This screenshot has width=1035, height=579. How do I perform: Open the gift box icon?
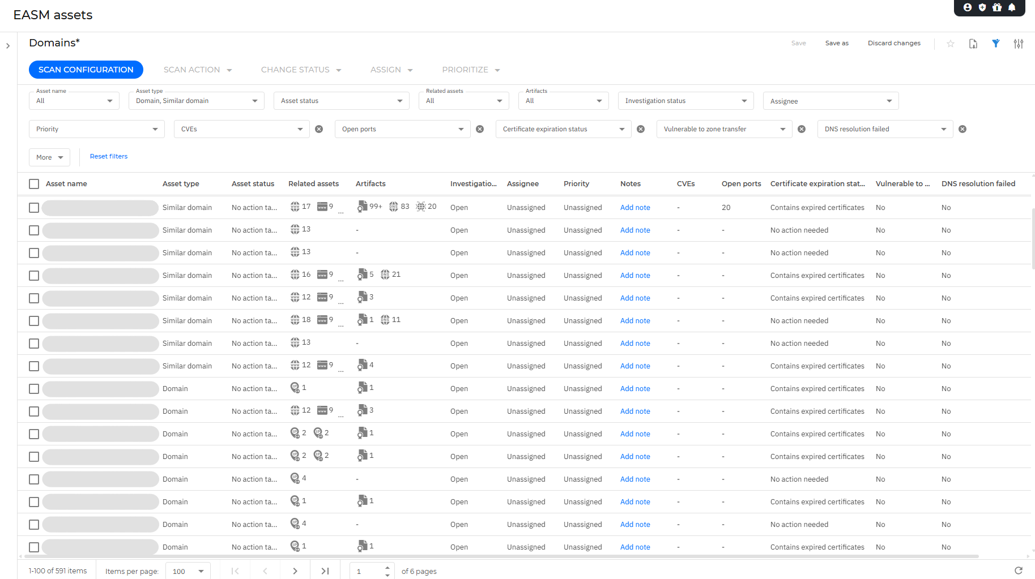click(997, 7)
